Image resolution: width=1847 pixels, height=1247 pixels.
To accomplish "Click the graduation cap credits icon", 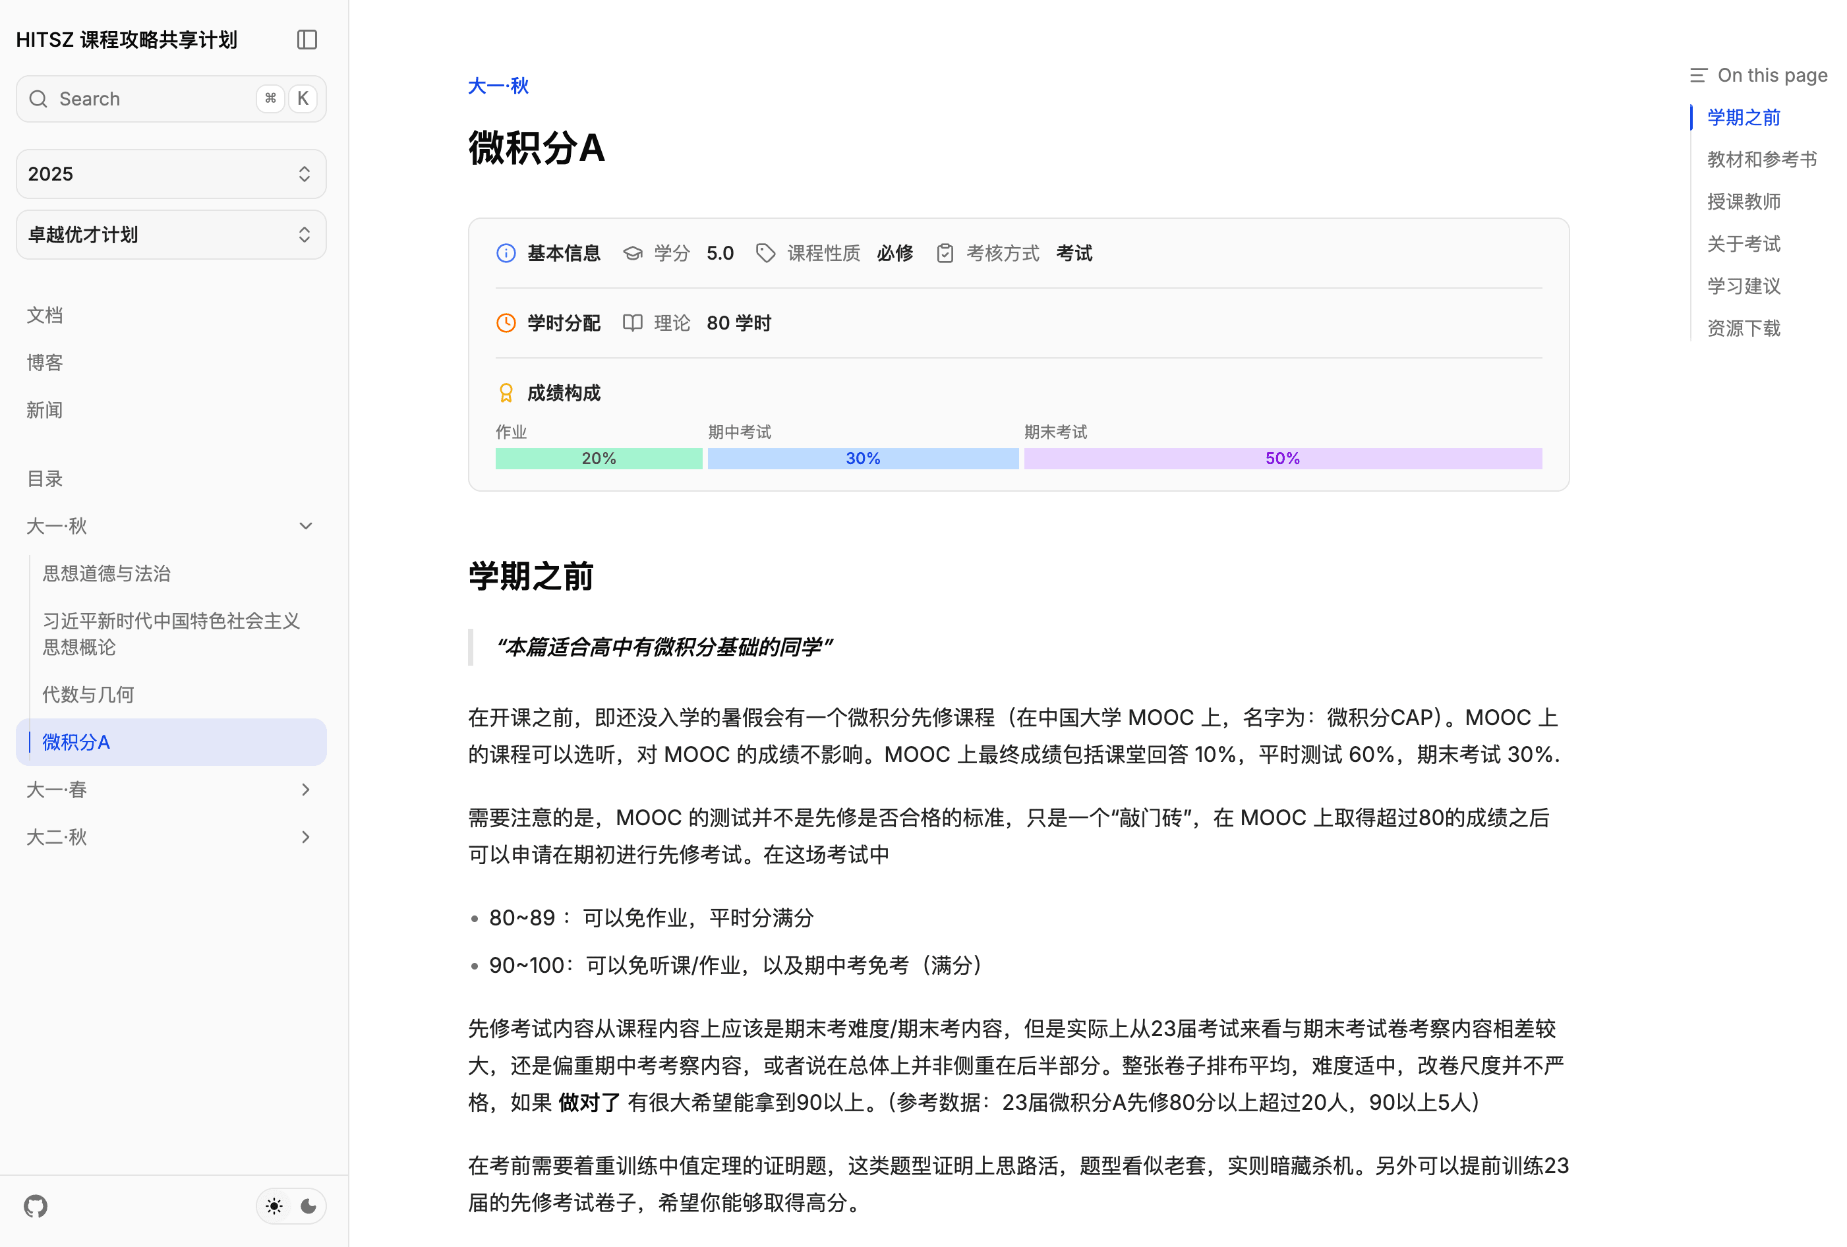I will tap(633, 254).
